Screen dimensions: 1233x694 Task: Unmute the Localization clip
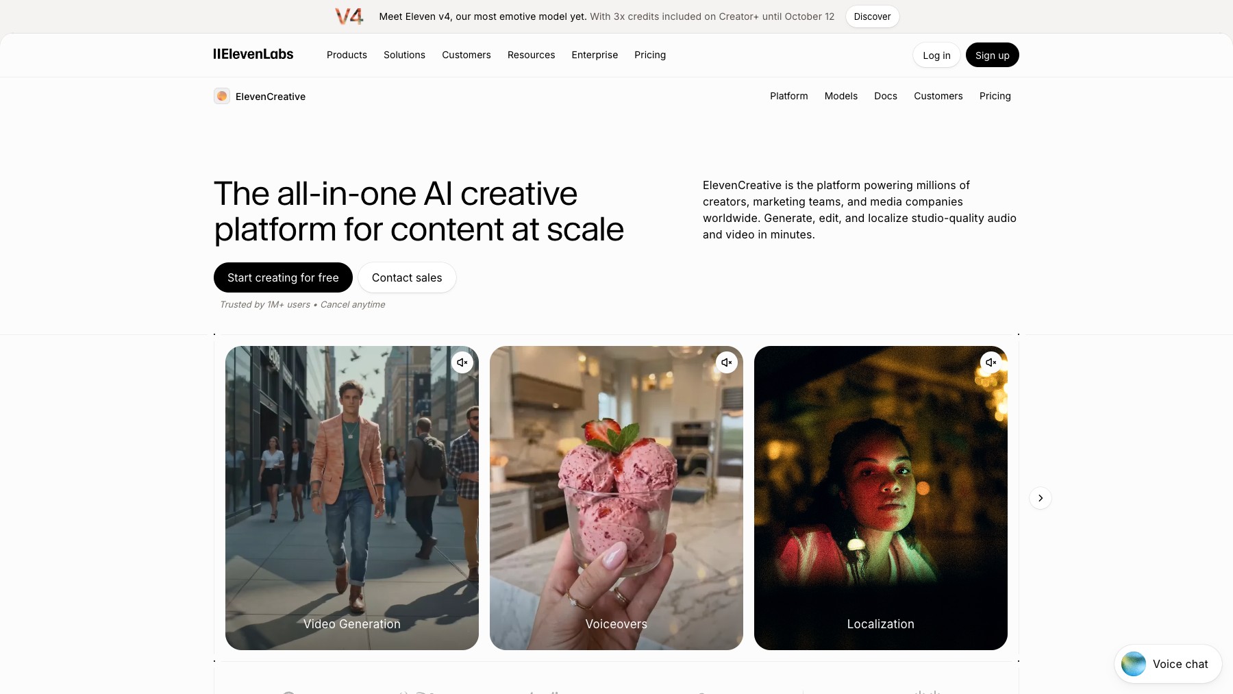pos(991,362)
